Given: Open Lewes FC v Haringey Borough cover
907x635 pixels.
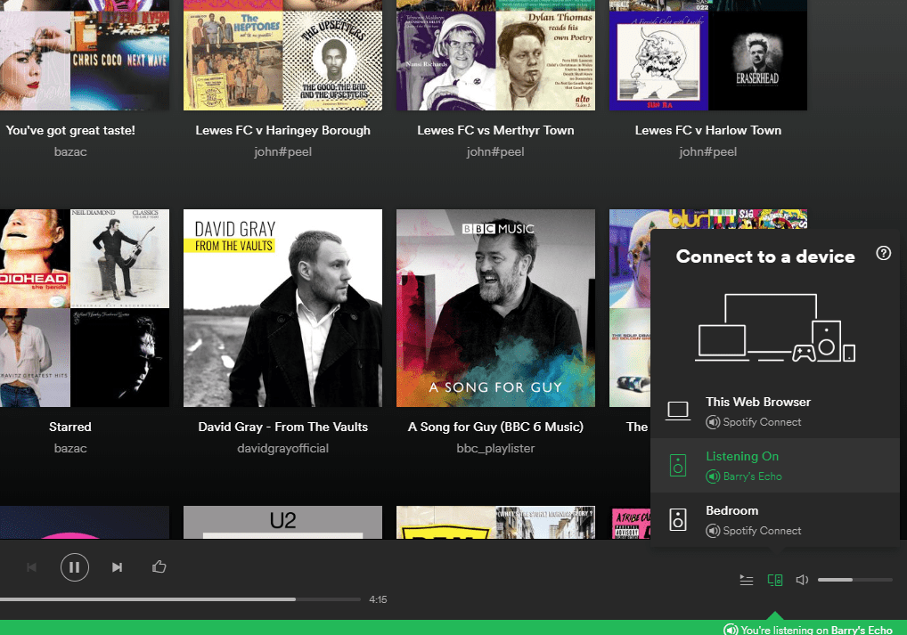Looking at the screenshot, I should (282, 55).
